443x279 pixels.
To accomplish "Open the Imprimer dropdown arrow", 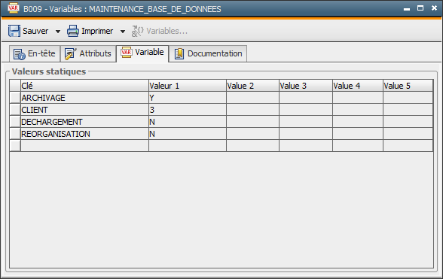I will pos(123,32).
